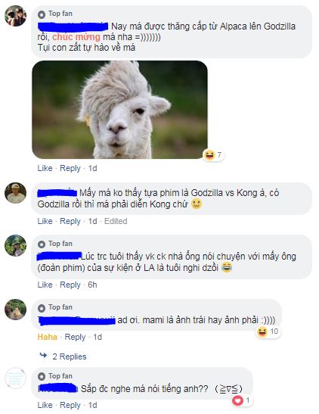
Task: Open the first commenter's profile picture
Action: [x=15, y=16]
